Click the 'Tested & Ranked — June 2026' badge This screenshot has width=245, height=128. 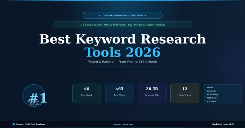point(122,15)
